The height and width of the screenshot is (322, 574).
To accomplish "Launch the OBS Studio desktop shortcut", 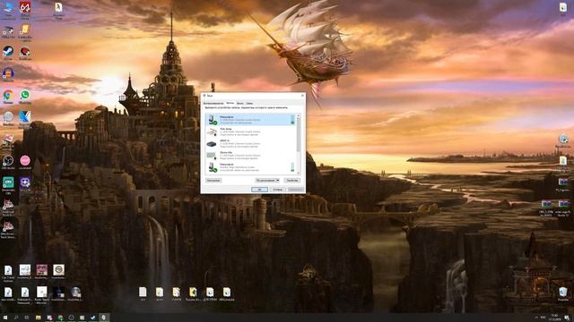I will pyautogui.click(x=8, y=163).
